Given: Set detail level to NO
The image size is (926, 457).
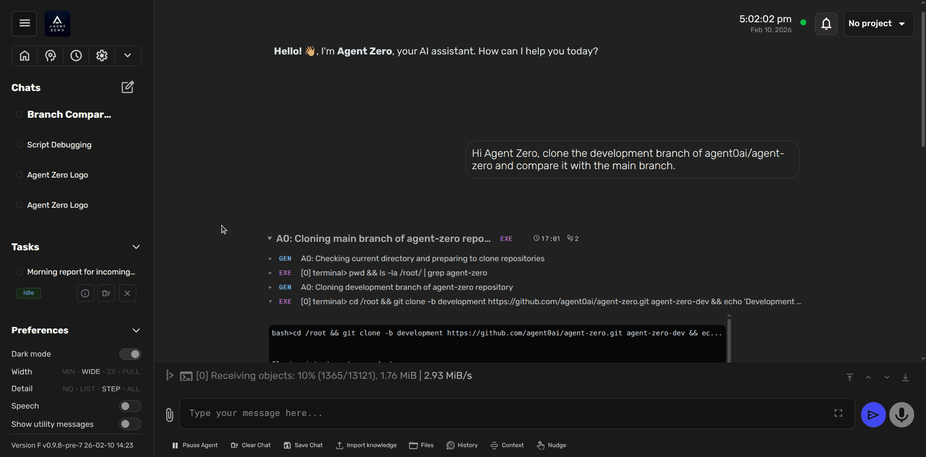Looking at the screenshot, I should point(68,389).
